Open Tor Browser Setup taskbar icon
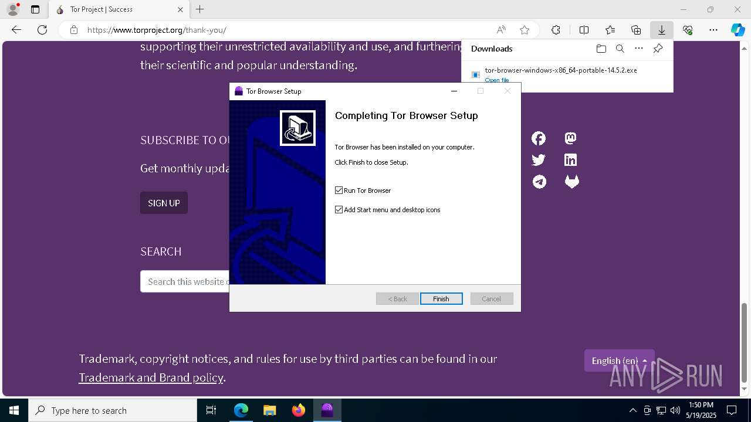Viewport: 751px width, 422px height. pos(327,410)
